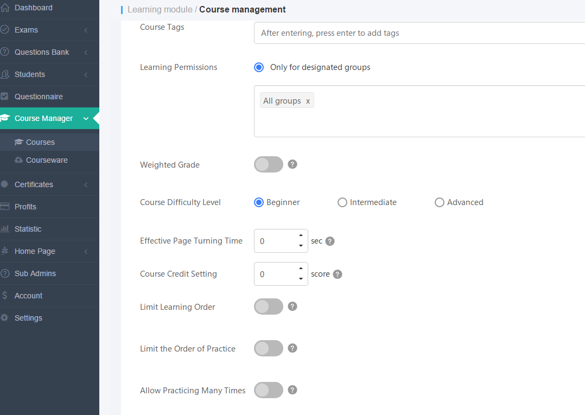Click the Questionnaire checkbox icon
Image resolution: width=585 pixels, height=415 pixels.
pos(4,97)
